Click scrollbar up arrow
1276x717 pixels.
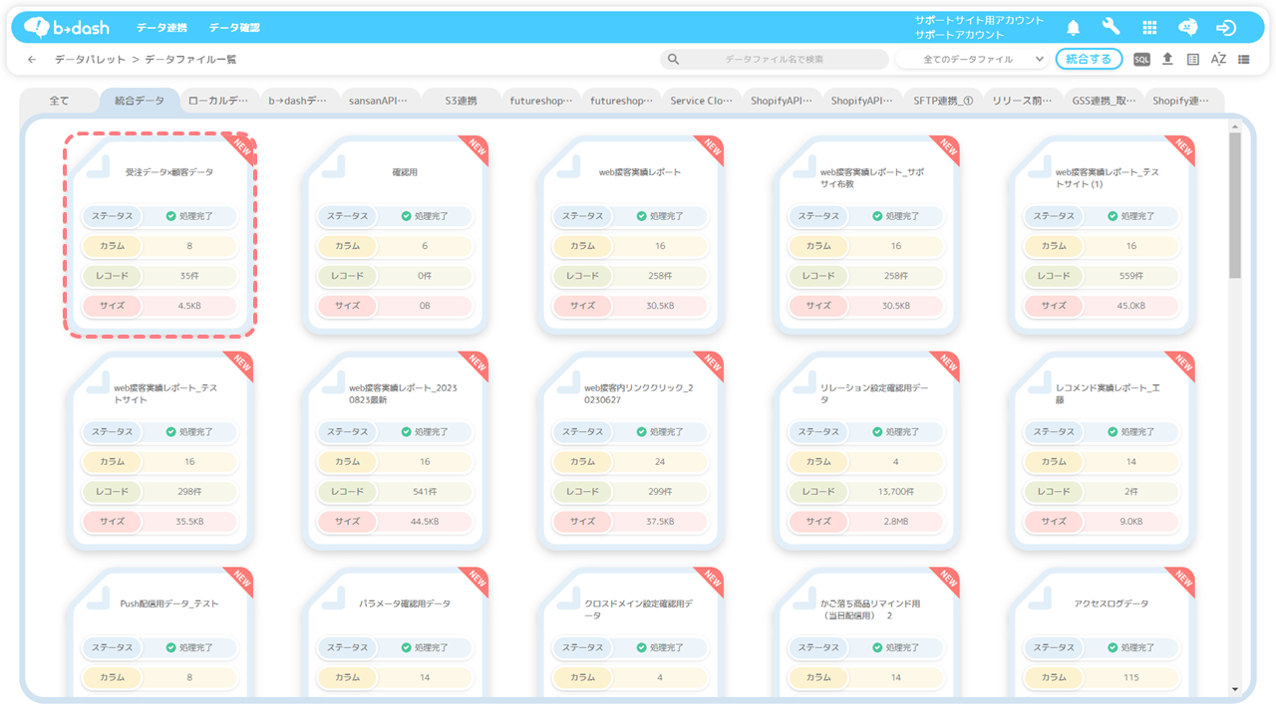pos(1235,126)
